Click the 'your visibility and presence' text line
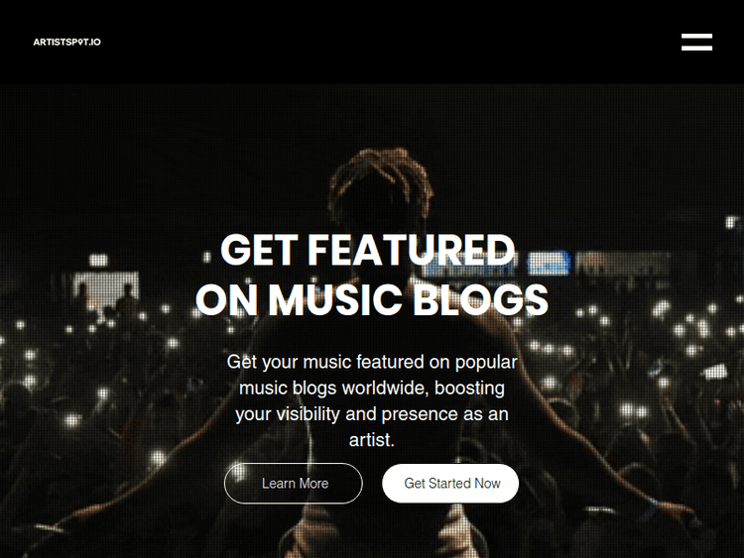This screenshot has height=558, width=744. point(372,414)
